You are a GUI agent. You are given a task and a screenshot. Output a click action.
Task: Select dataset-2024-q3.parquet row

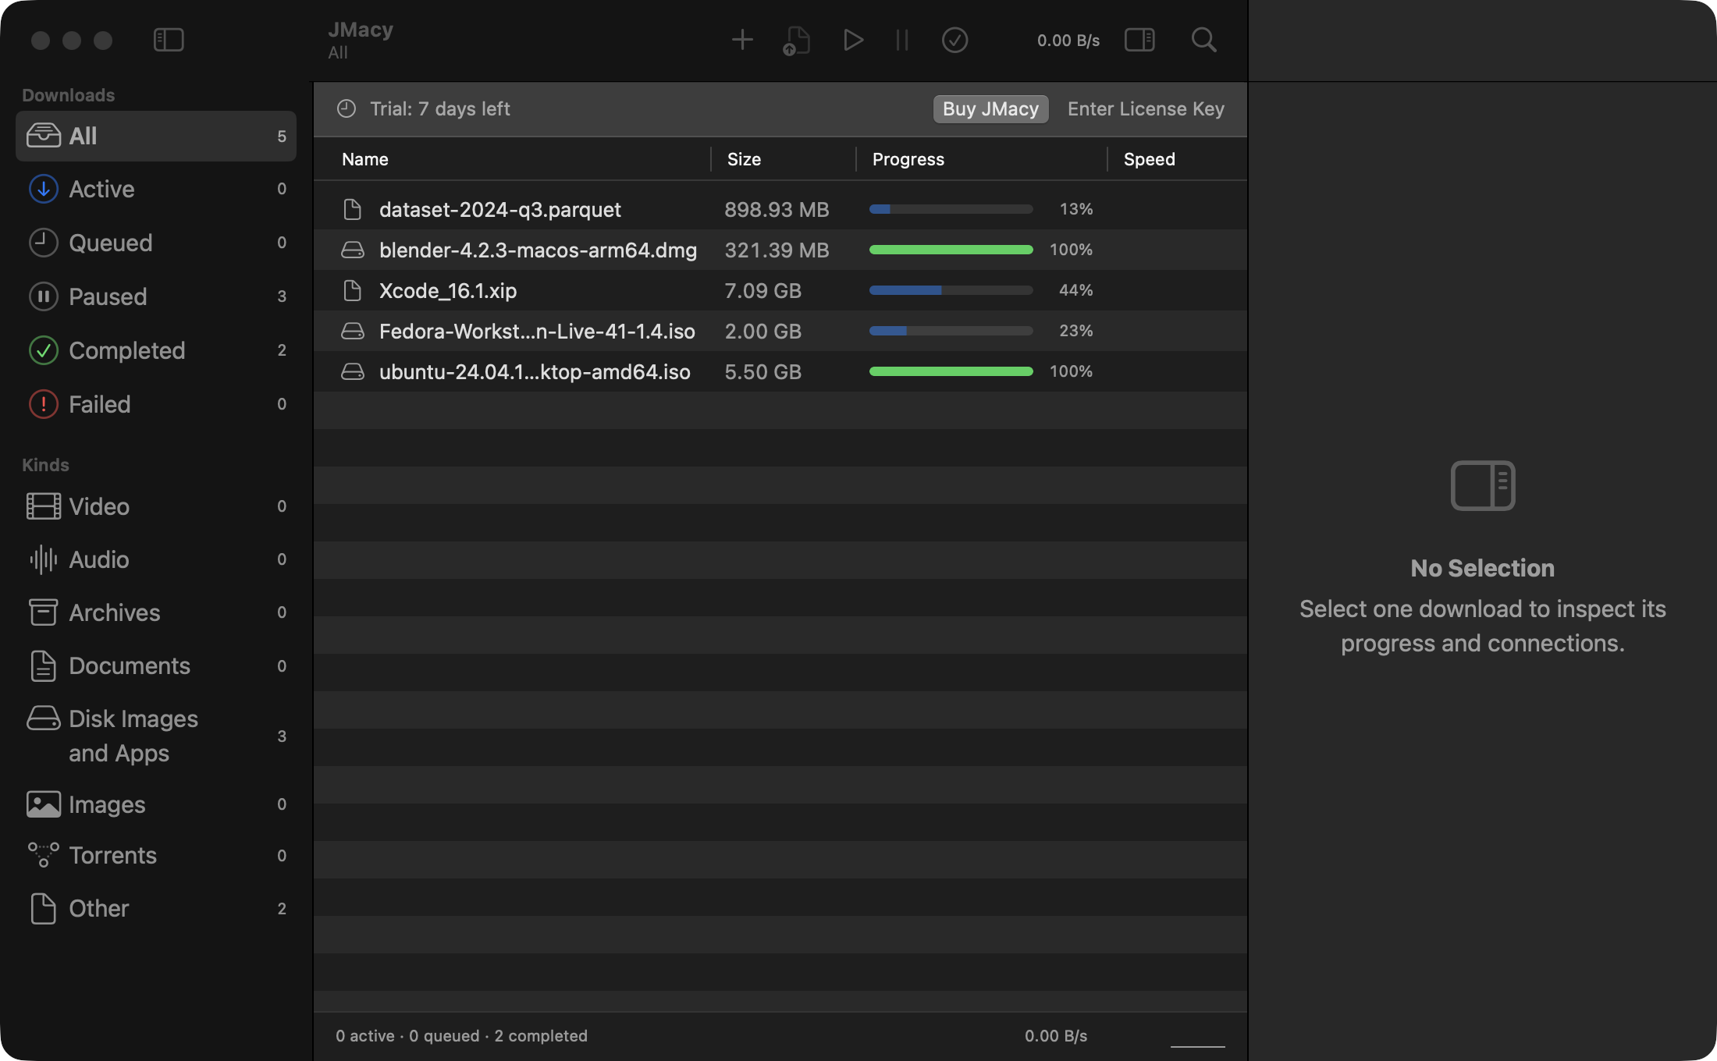coord(780,209)
